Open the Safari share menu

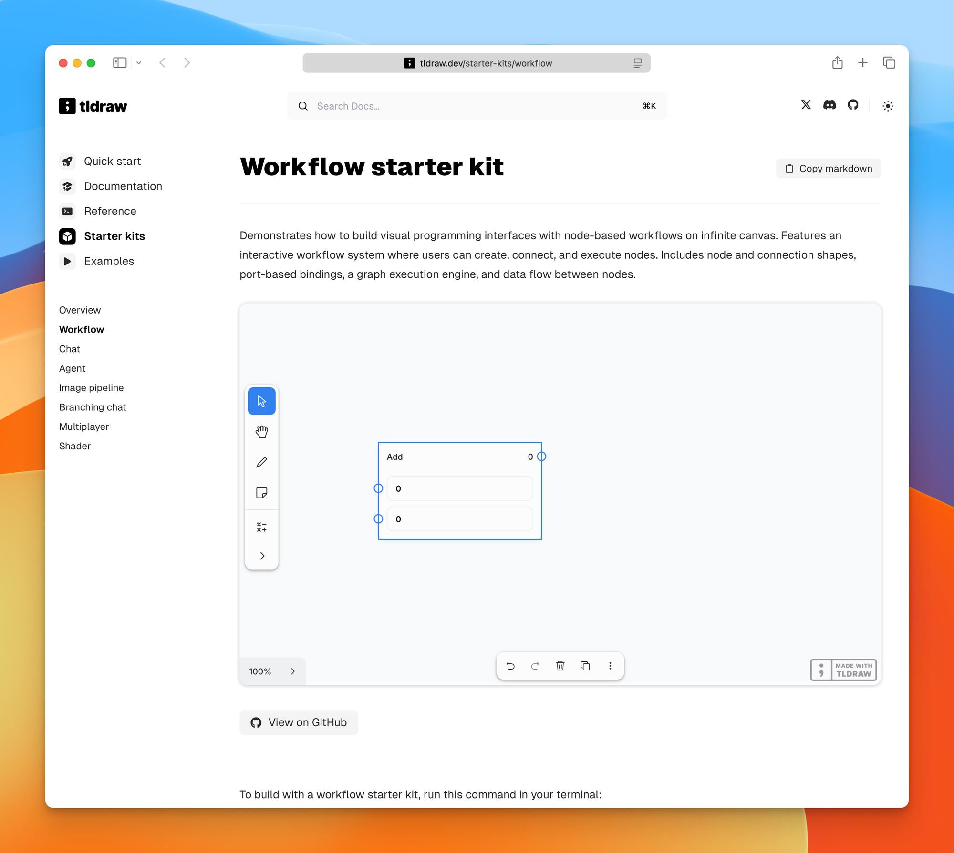pyautogui.click(x=837, y=62)
